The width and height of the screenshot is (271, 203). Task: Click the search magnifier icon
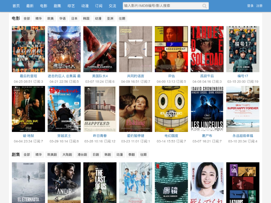[x=205, y=6]
